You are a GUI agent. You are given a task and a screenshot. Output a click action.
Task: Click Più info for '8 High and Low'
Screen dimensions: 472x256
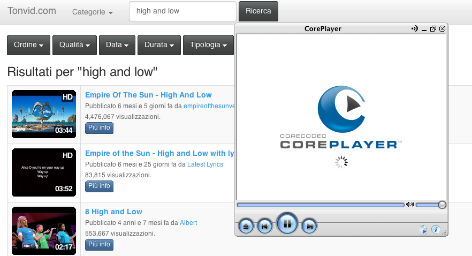(x=99, y=244)
